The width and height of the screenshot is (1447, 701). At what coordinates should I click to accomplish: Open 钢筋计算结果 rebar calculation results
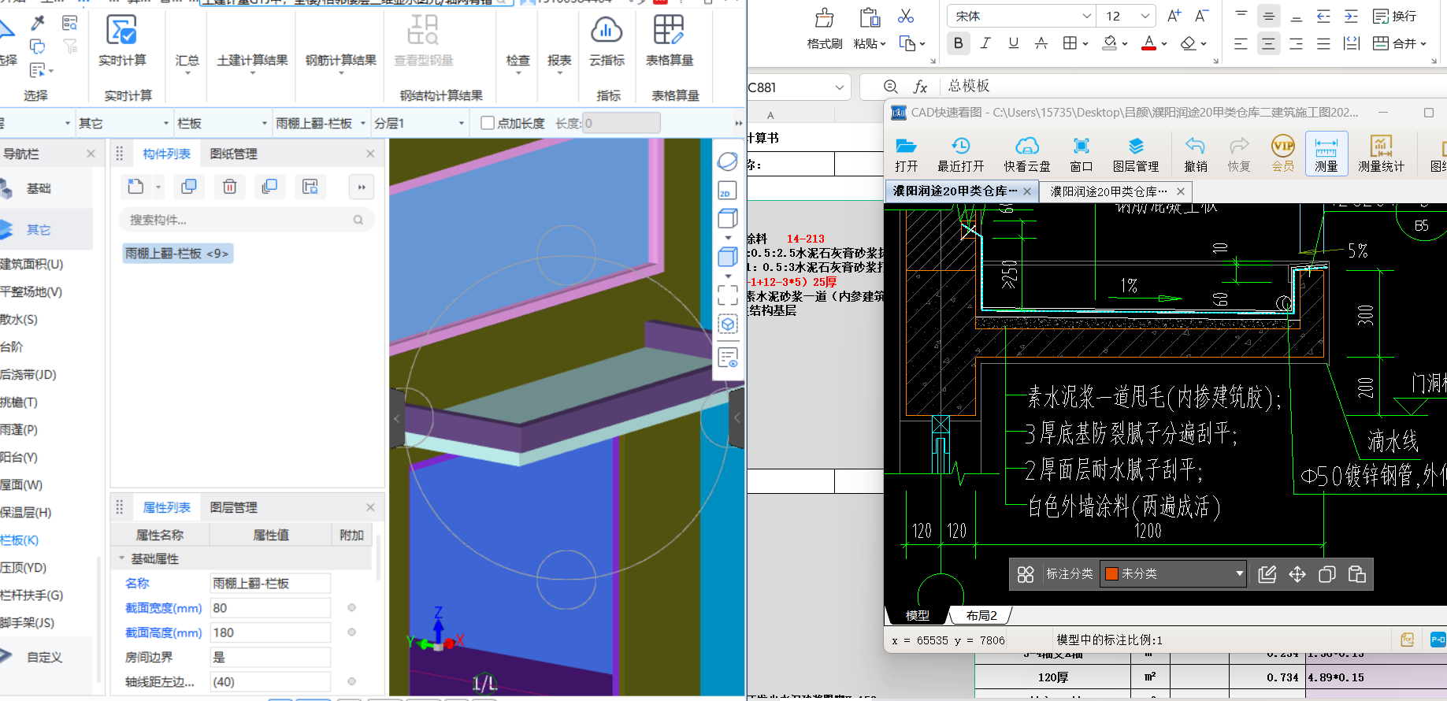(x=341, y=61)
